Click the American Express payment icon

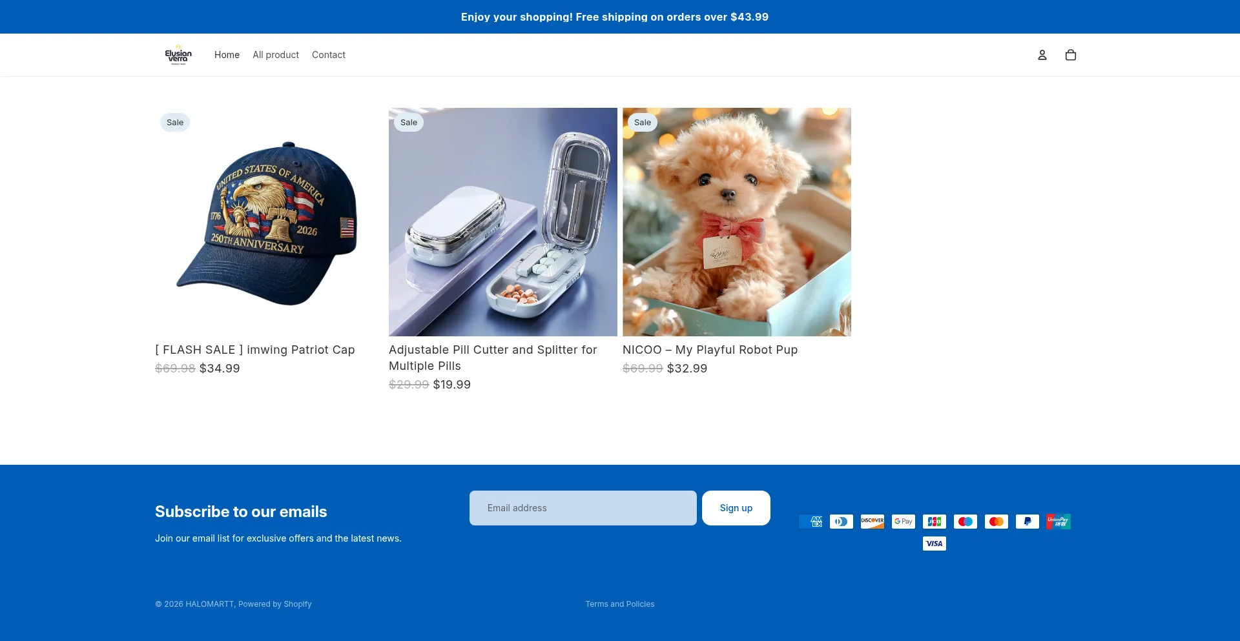click(x=811, y=522)
